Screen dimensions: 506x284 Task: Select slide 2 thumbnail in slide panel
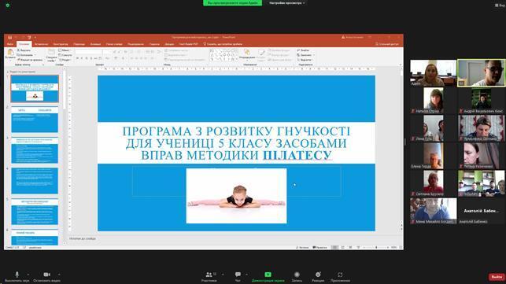35,120
